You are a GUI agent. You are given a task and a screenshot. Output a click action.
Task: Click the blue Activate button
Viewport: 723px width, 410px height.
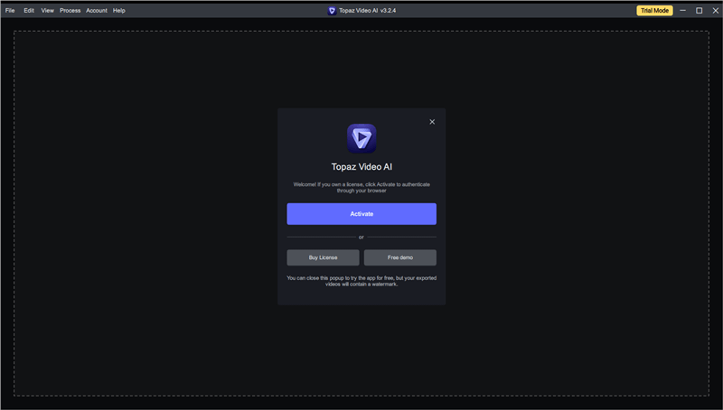(361, 214)
